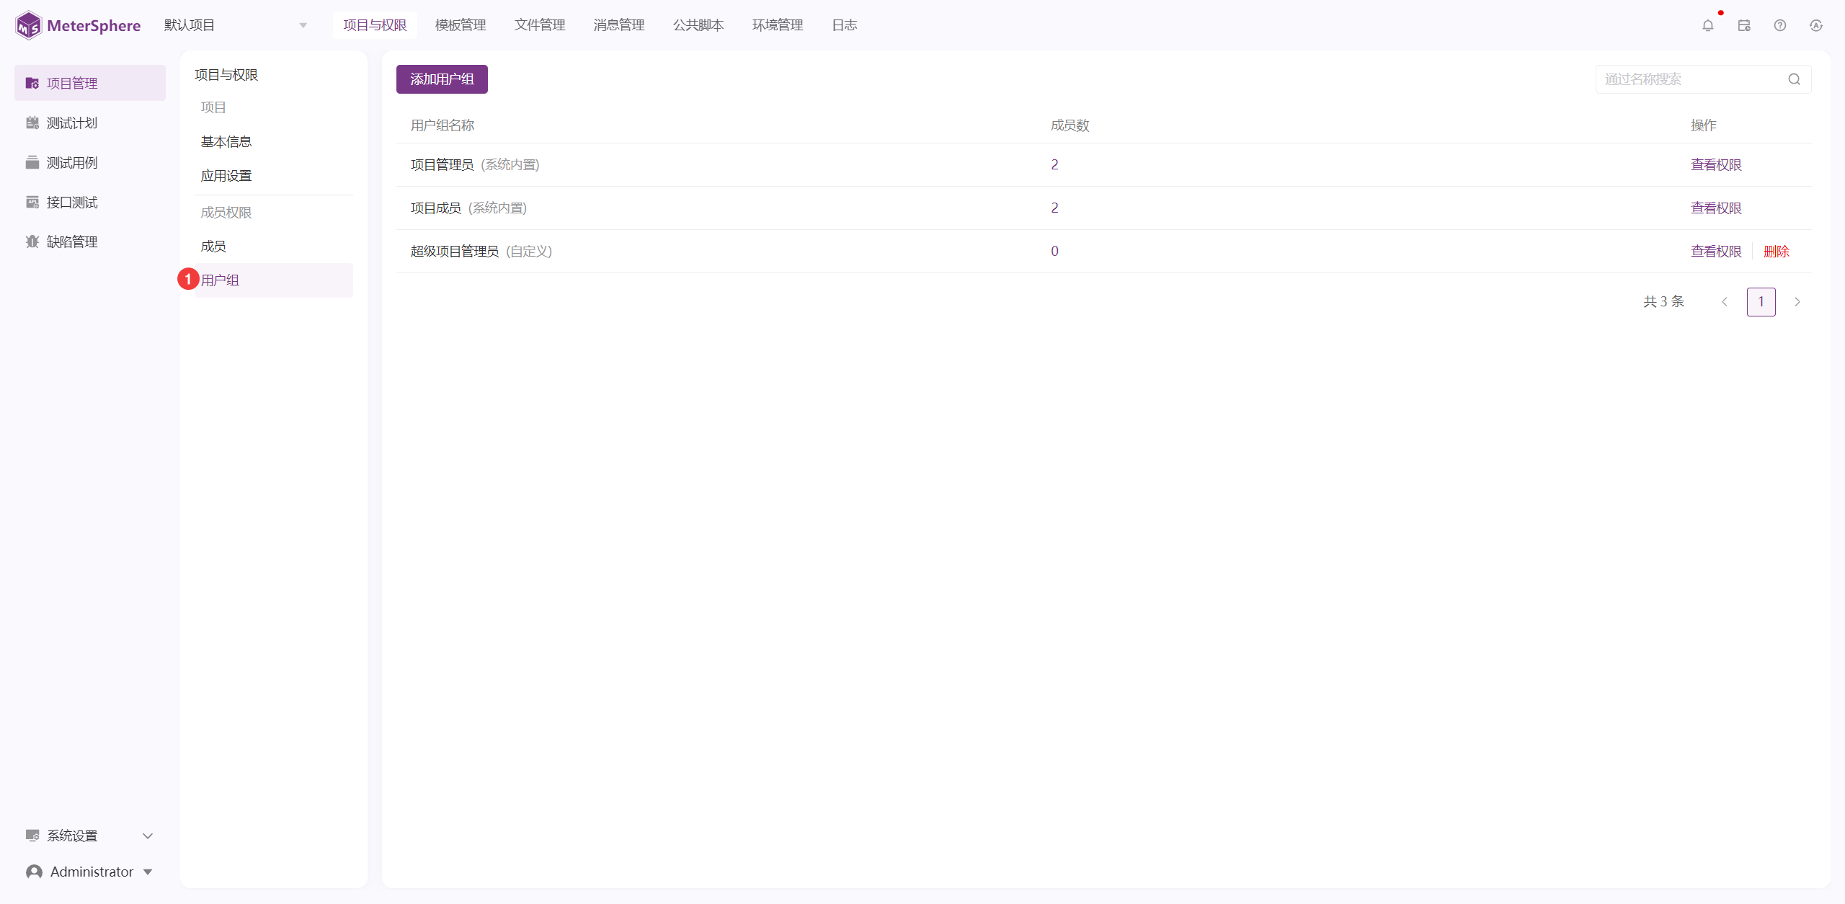Click the 系统设置 sidebar icon
The image size is (1845, 904).
32,836
